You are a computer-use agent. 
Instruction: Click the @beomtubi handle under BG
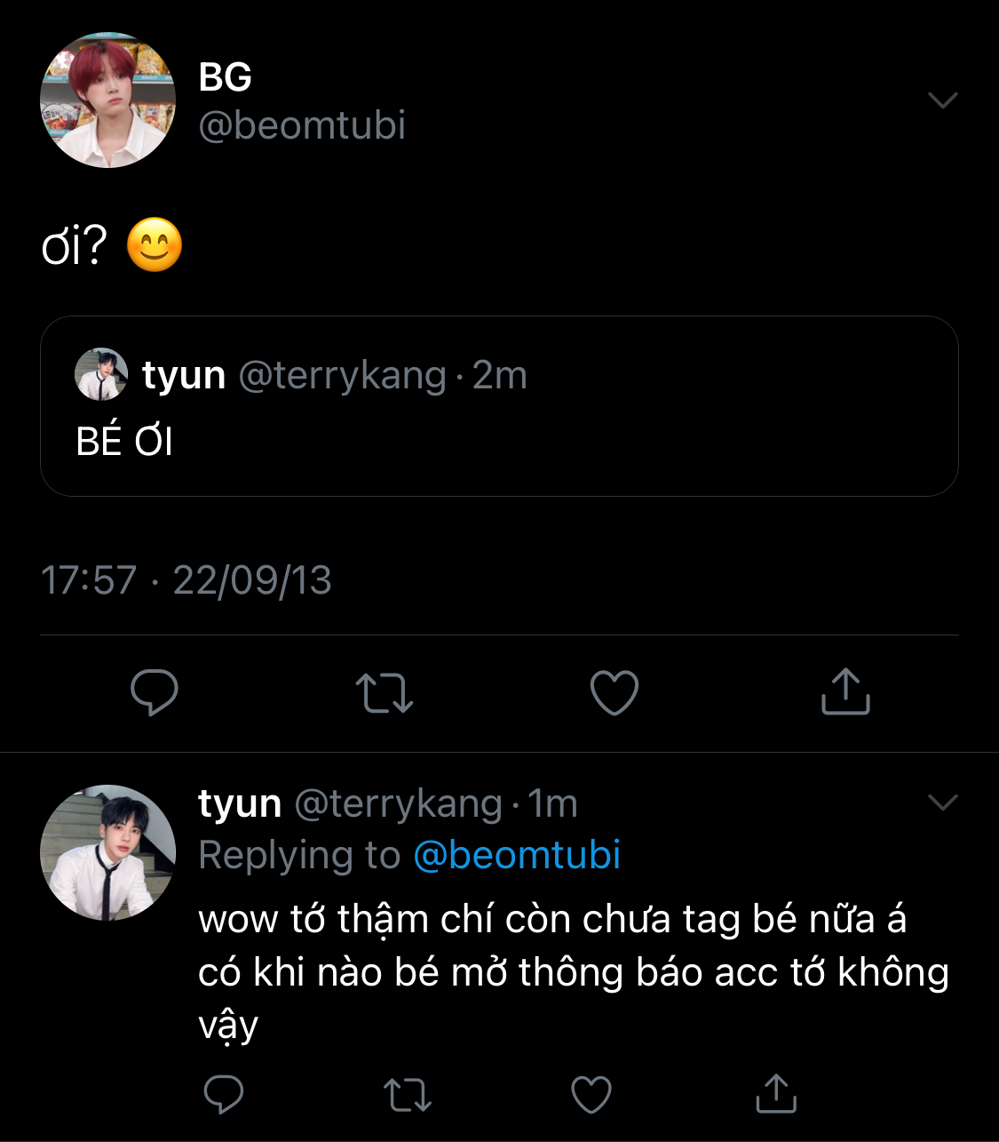(x=302, y=125)
